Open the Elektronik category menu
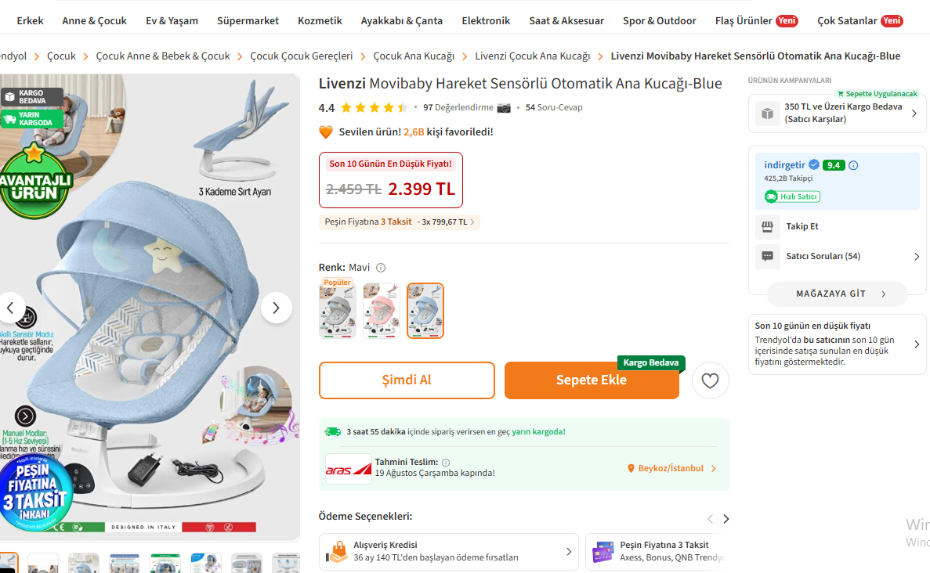The height and width of the screenshot is (573, 930). (x=486, y=20)
